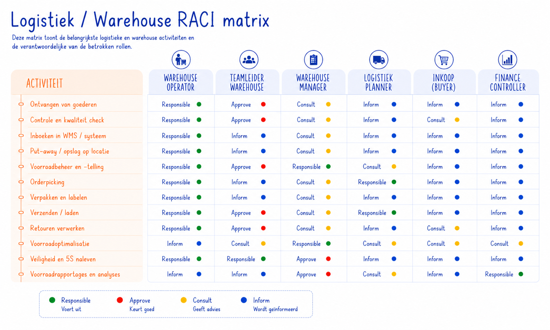Select the Teamleider Warehouse people icon
The width and height of the screenshot is (550, 330).
pos(249,60)
